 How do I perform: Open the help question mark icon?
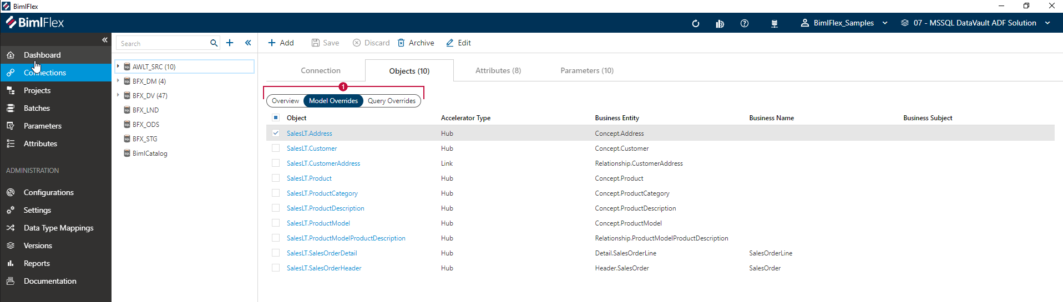pos(744,23)
